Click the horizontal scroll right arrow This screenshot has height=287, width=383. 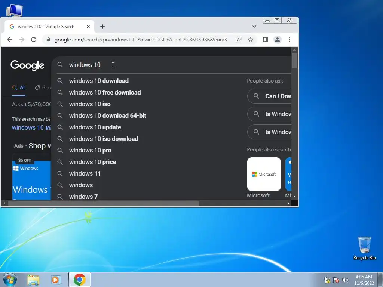click(x=288, y=203)
